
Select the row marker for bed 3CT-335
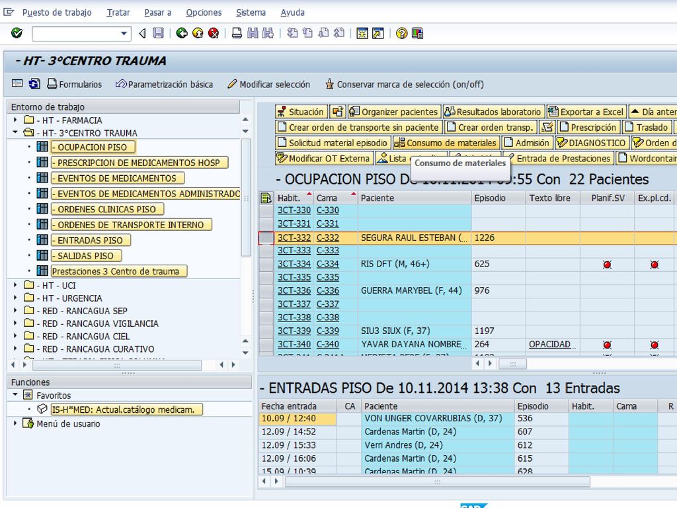pos(266,277)
